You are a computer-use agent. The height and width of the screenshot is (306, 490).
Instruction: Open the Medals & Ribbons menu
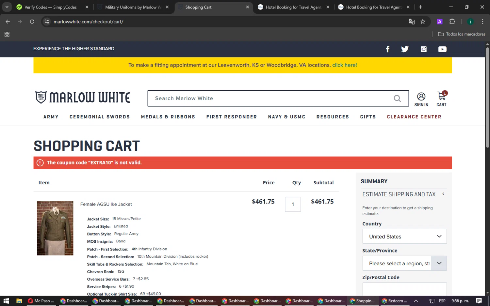click(x=168, y=117)
